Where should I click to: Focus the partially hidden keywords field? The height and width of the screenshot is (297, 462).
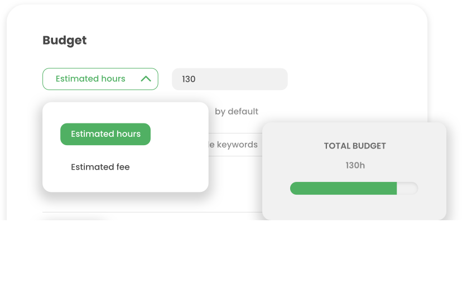[235, 145]
